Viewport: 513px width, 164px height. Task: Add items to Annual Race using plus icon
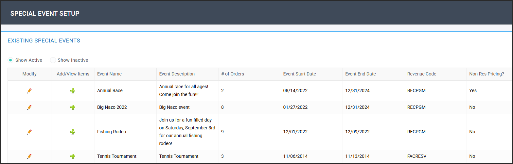click(x=73, y=91)
